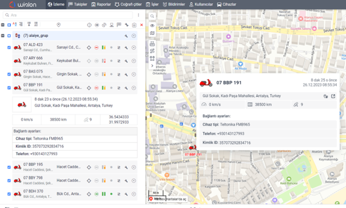Click the red X remove-all icon

[142, 25]
